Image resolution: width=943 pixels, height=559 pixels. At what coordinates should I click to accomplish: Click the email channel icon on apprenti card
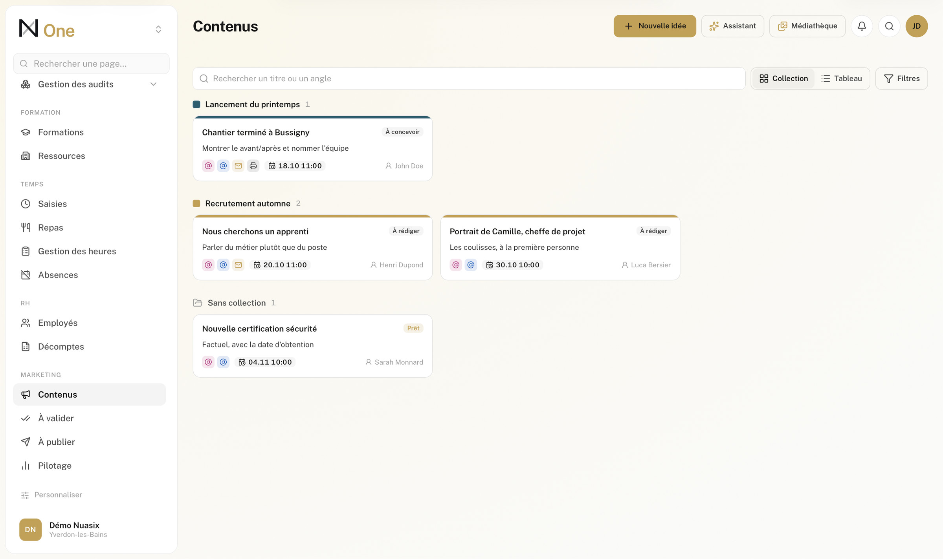pos(238,265)
